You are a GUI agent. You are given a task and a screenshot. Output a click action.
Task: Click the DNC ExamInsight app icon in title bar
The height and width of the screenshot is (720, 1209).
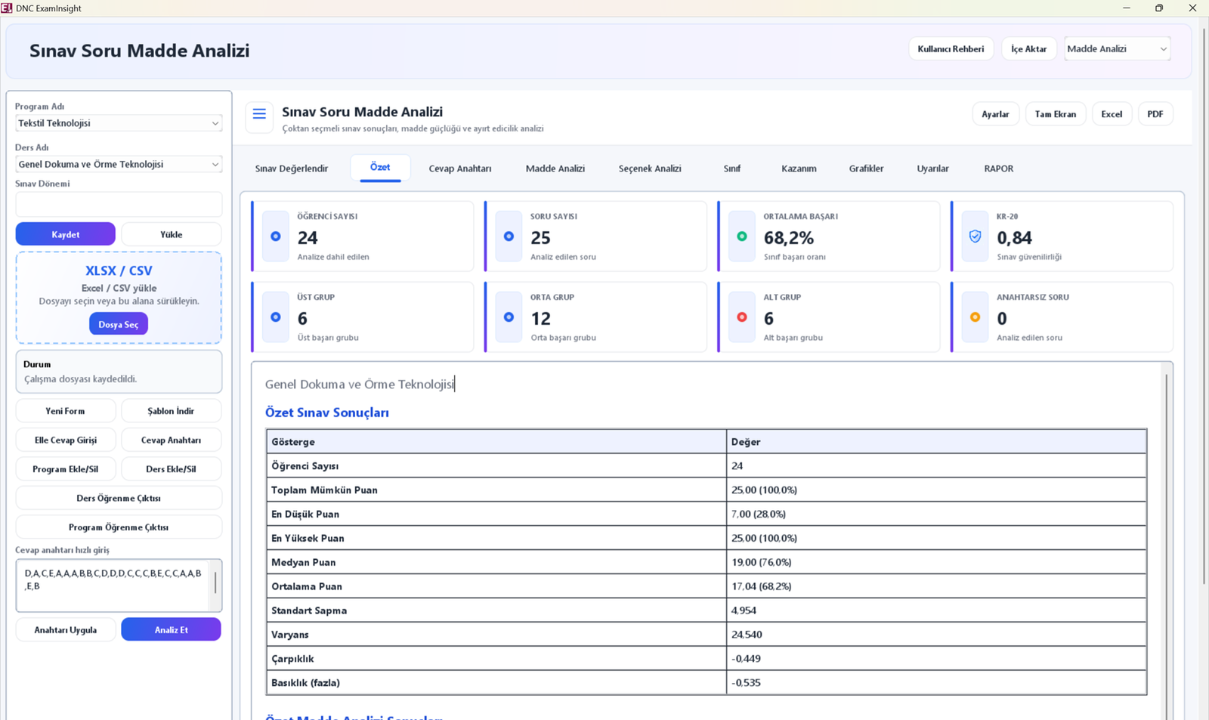tap(7, 8)
